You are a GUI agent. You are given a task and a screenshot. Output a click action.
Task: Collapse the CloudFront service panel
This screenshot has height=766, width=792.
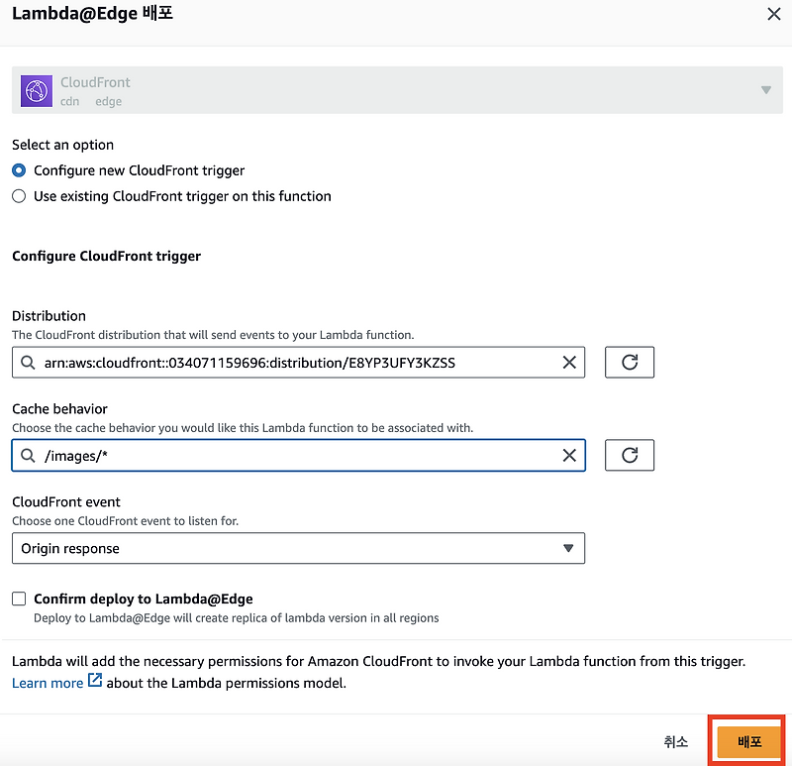pyautogui.click(x=766, y=90)
